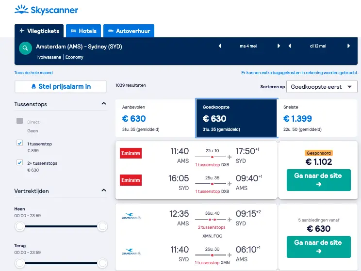Go to next departure date after ma 4 mei
This screenshot has width=361, height=271.
[x=279, y=46]
